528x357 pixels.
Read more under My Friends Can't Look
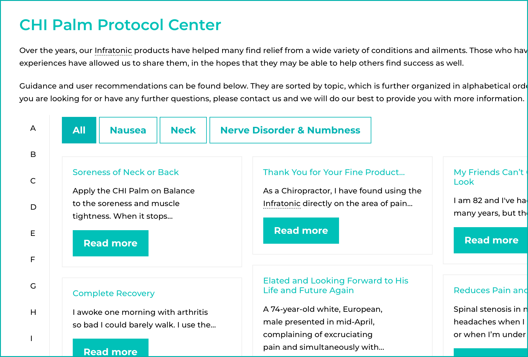(491, 240)
